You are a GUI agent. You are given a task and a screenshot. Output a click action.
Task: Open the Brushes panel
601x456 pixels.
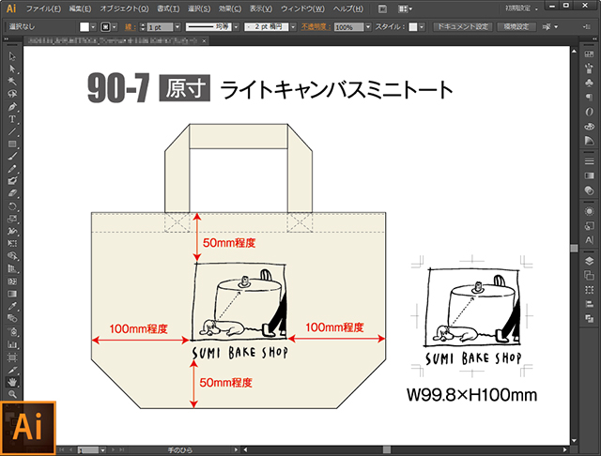pos(589,68)
